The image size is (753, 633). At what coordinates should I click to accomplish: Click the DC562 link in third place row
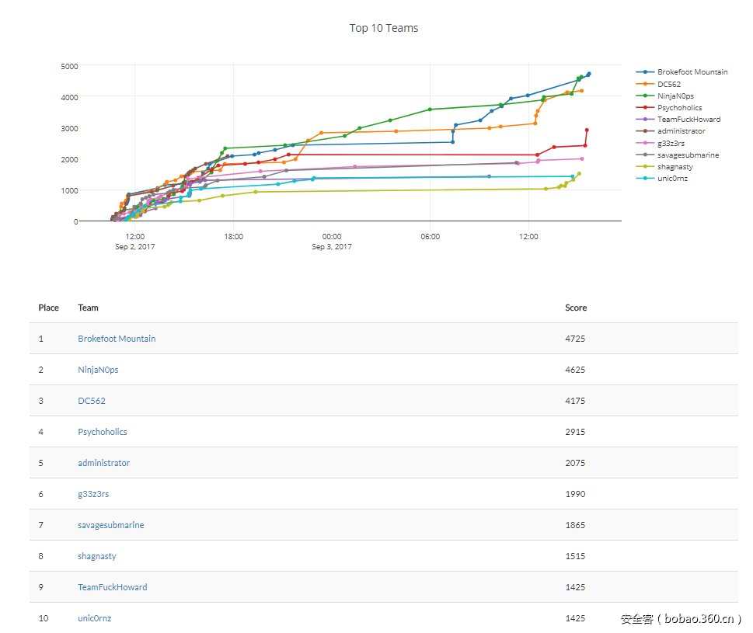tap(92, 401)
